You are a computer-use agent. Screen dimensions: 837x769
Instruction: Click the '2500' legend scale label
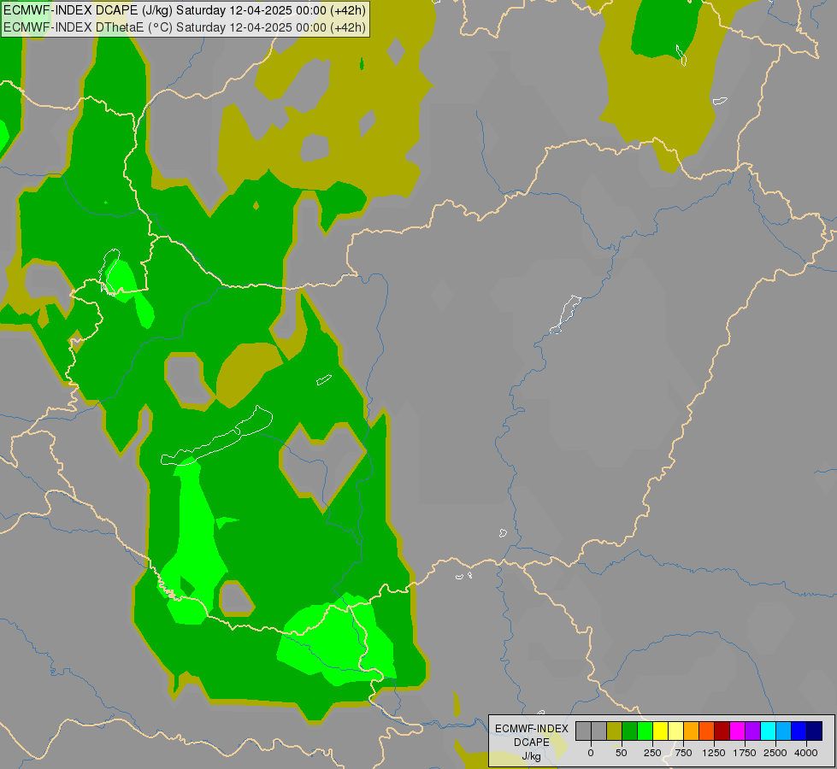tap(775, 753)
